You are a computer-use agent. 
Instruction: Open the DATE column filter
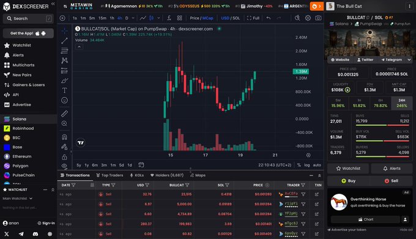[73, 185]
